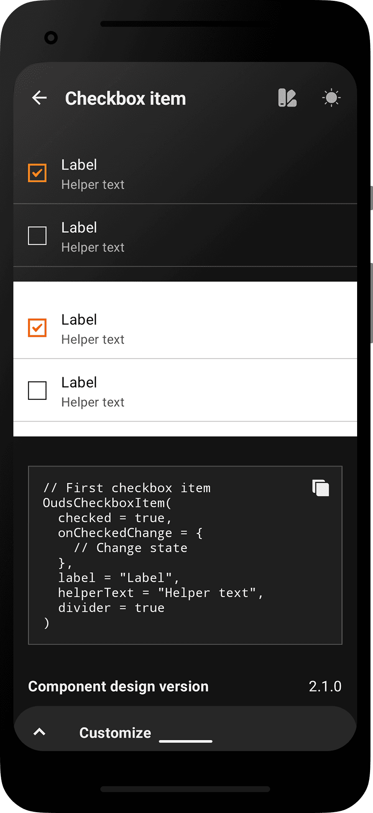Screen dimensions: 373x813
Task: Open the theme palette switcher
Action: click(287, 98)
